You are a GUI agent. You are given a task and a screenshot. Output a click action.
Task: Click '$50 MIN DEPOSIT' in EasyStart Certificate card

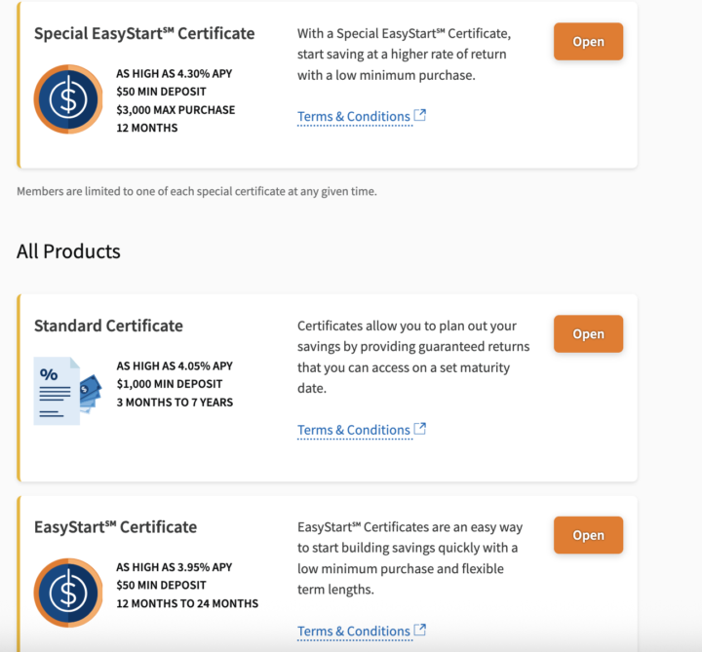(x=161, y=586)
